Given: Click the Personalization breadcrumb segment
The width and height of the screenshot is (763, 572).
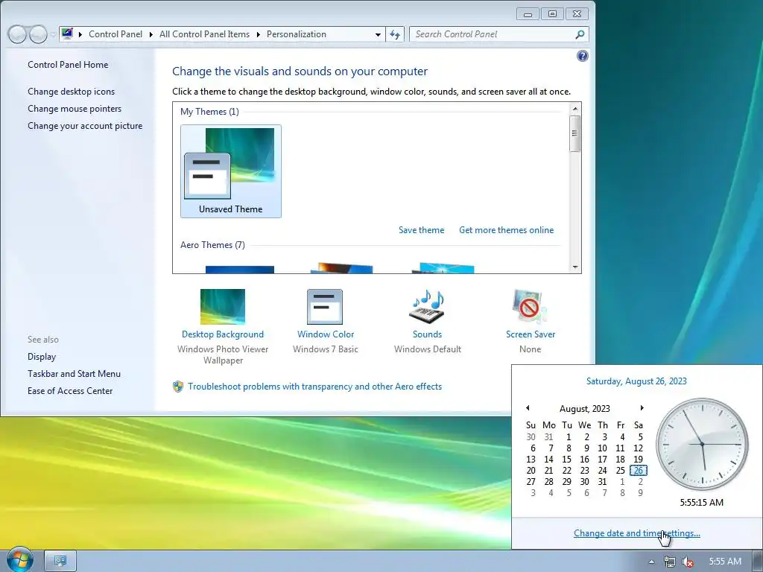Looking at the screenshot, I should (297, 34).
